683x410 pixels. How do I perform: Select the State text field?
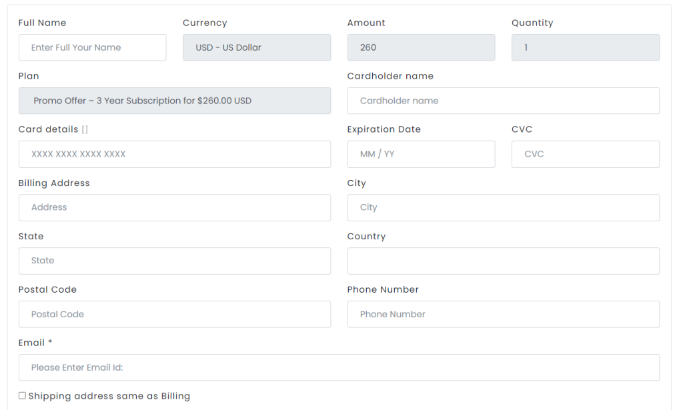174,261
